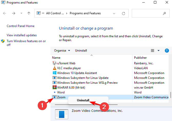Click the Programs and Features title bar icon

pos(3,3)
